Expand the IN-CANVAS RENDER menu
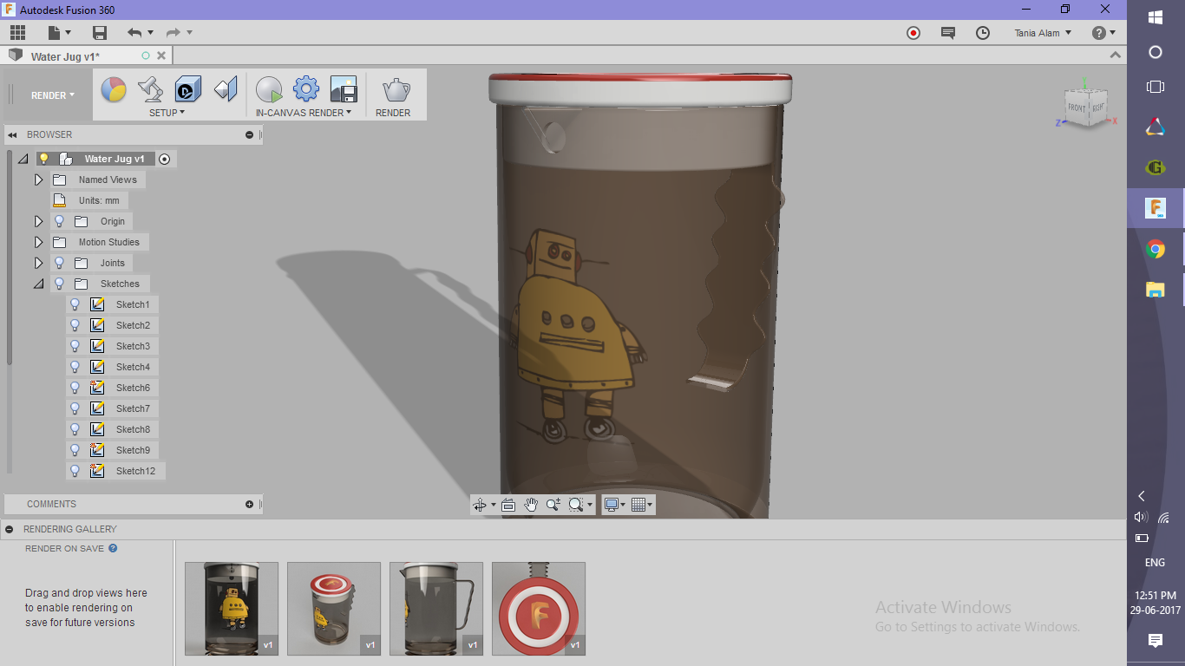The width and height of the screenshot is (1185, 666). click(304, 113)
